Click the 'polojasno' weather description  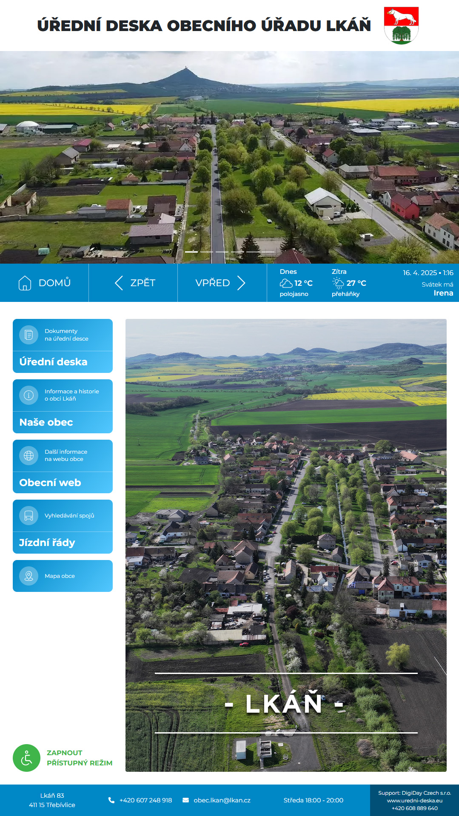click(x=294, y=294)
